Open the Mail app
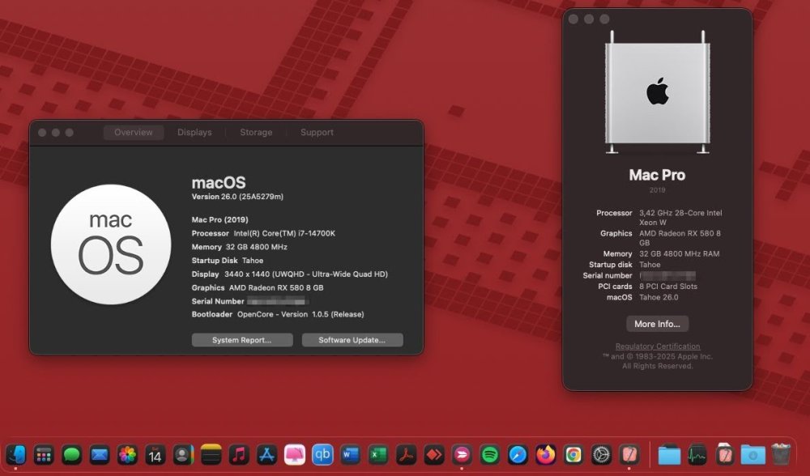This screenshot has height=476, width=810. coord(100,455)
